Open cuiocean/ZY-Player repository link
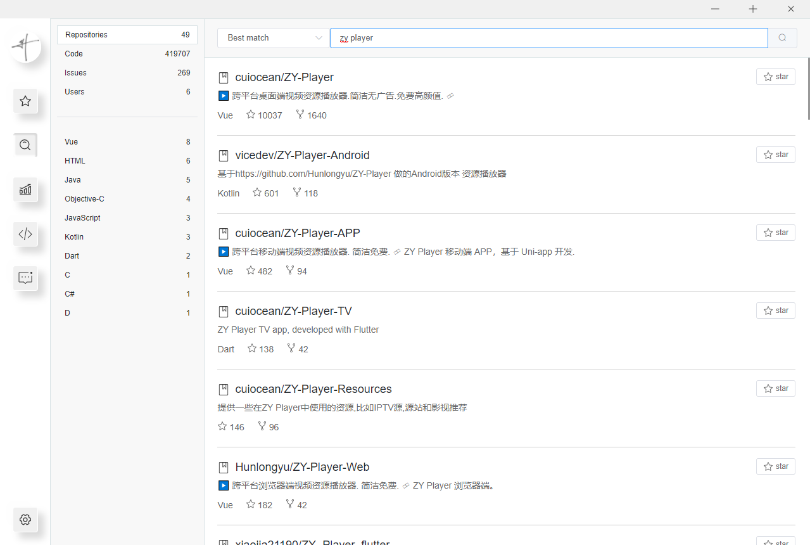This screenshot has height=545, width=810. (284, 77)
